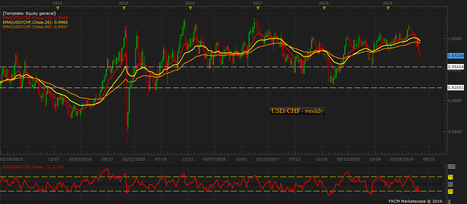This screenshot has height=204, width=467.
Task: Select the RSI 30 oversold level tag
Action: [x=451, y=191]
